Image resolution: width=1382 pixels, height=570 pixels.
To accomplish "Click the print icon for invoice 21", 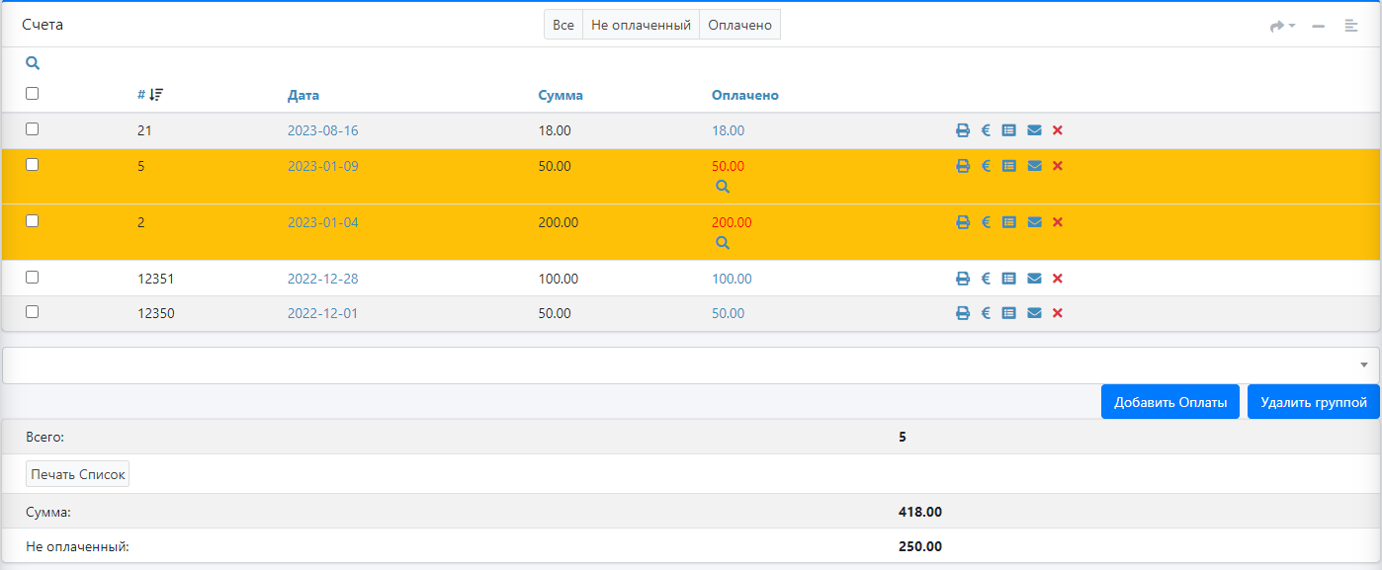I will [x=962, y=130].
